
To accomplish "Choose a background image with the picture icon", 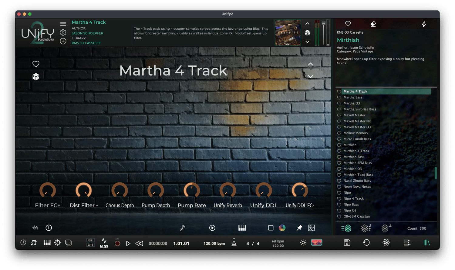I will point(312,228).
